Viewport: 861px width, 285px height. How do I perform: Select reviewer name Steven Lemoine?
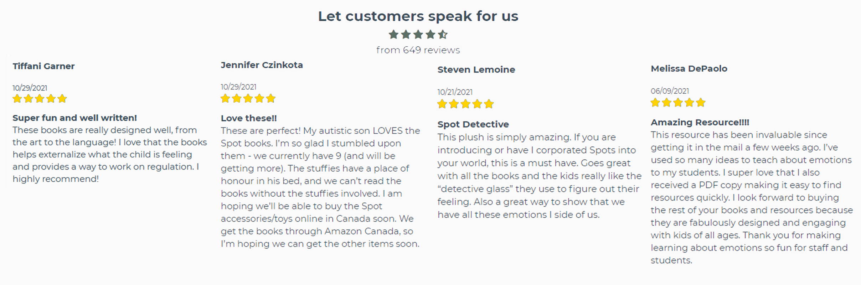pyautogui.click(x=476, y=69)
